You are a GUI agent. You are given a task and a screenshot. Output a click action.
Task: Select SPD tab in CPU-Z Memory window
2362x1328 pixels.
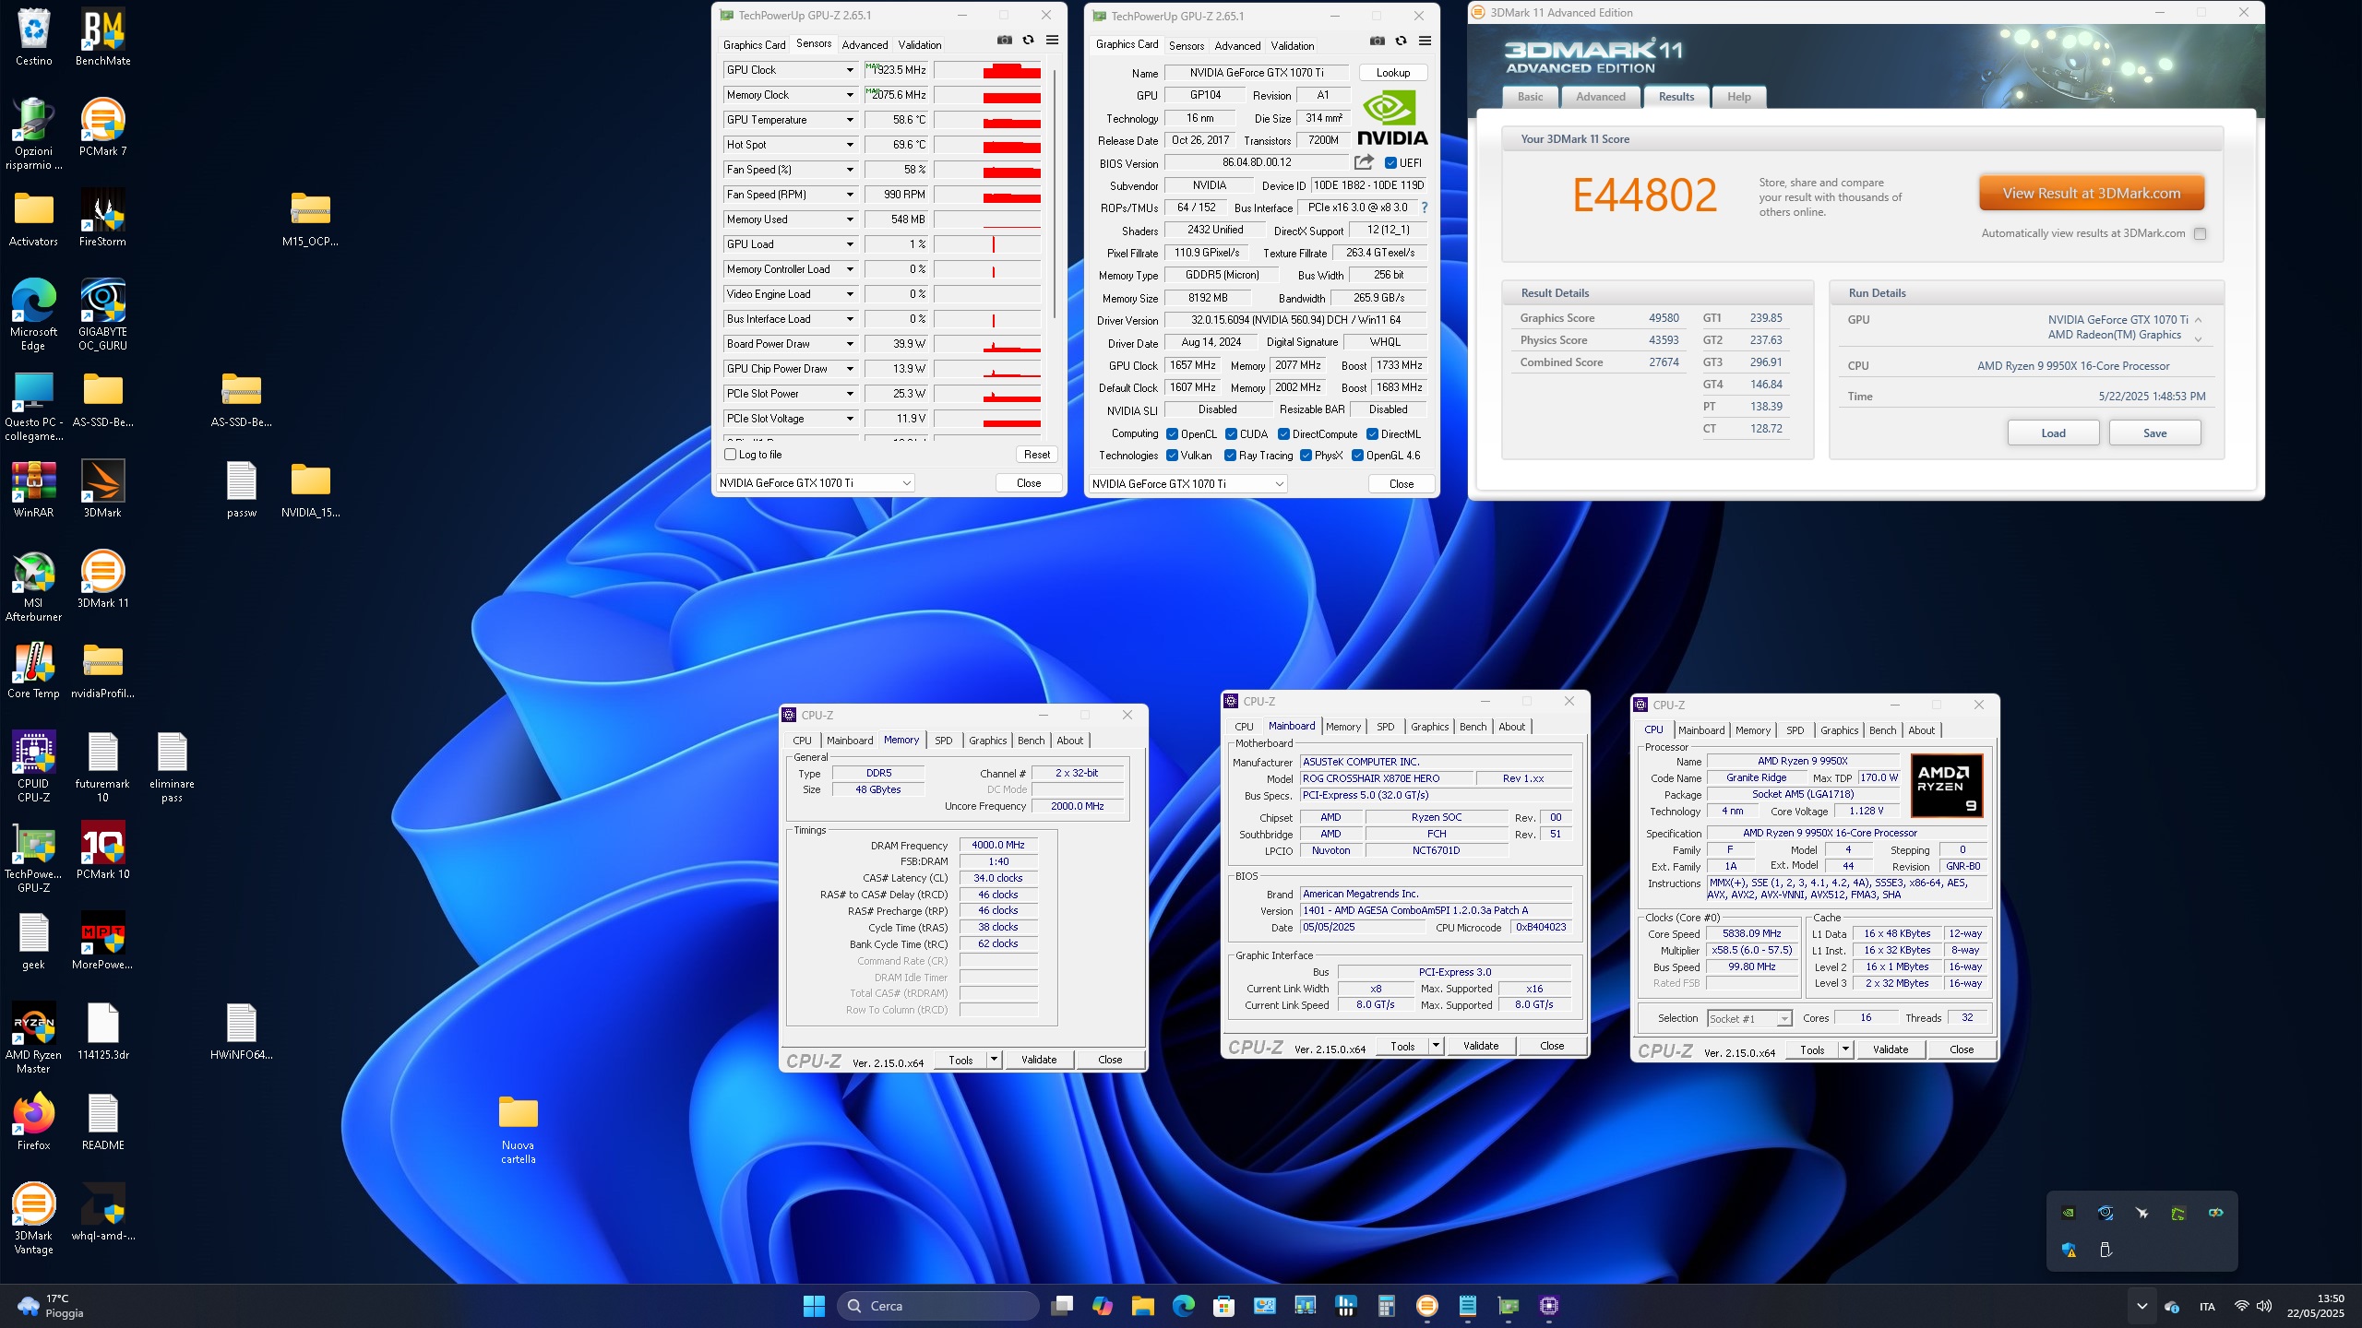943,741
